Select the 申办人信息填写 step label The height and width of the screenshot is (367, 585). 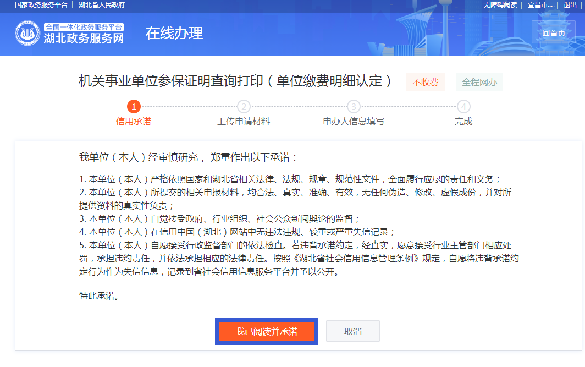354,122
